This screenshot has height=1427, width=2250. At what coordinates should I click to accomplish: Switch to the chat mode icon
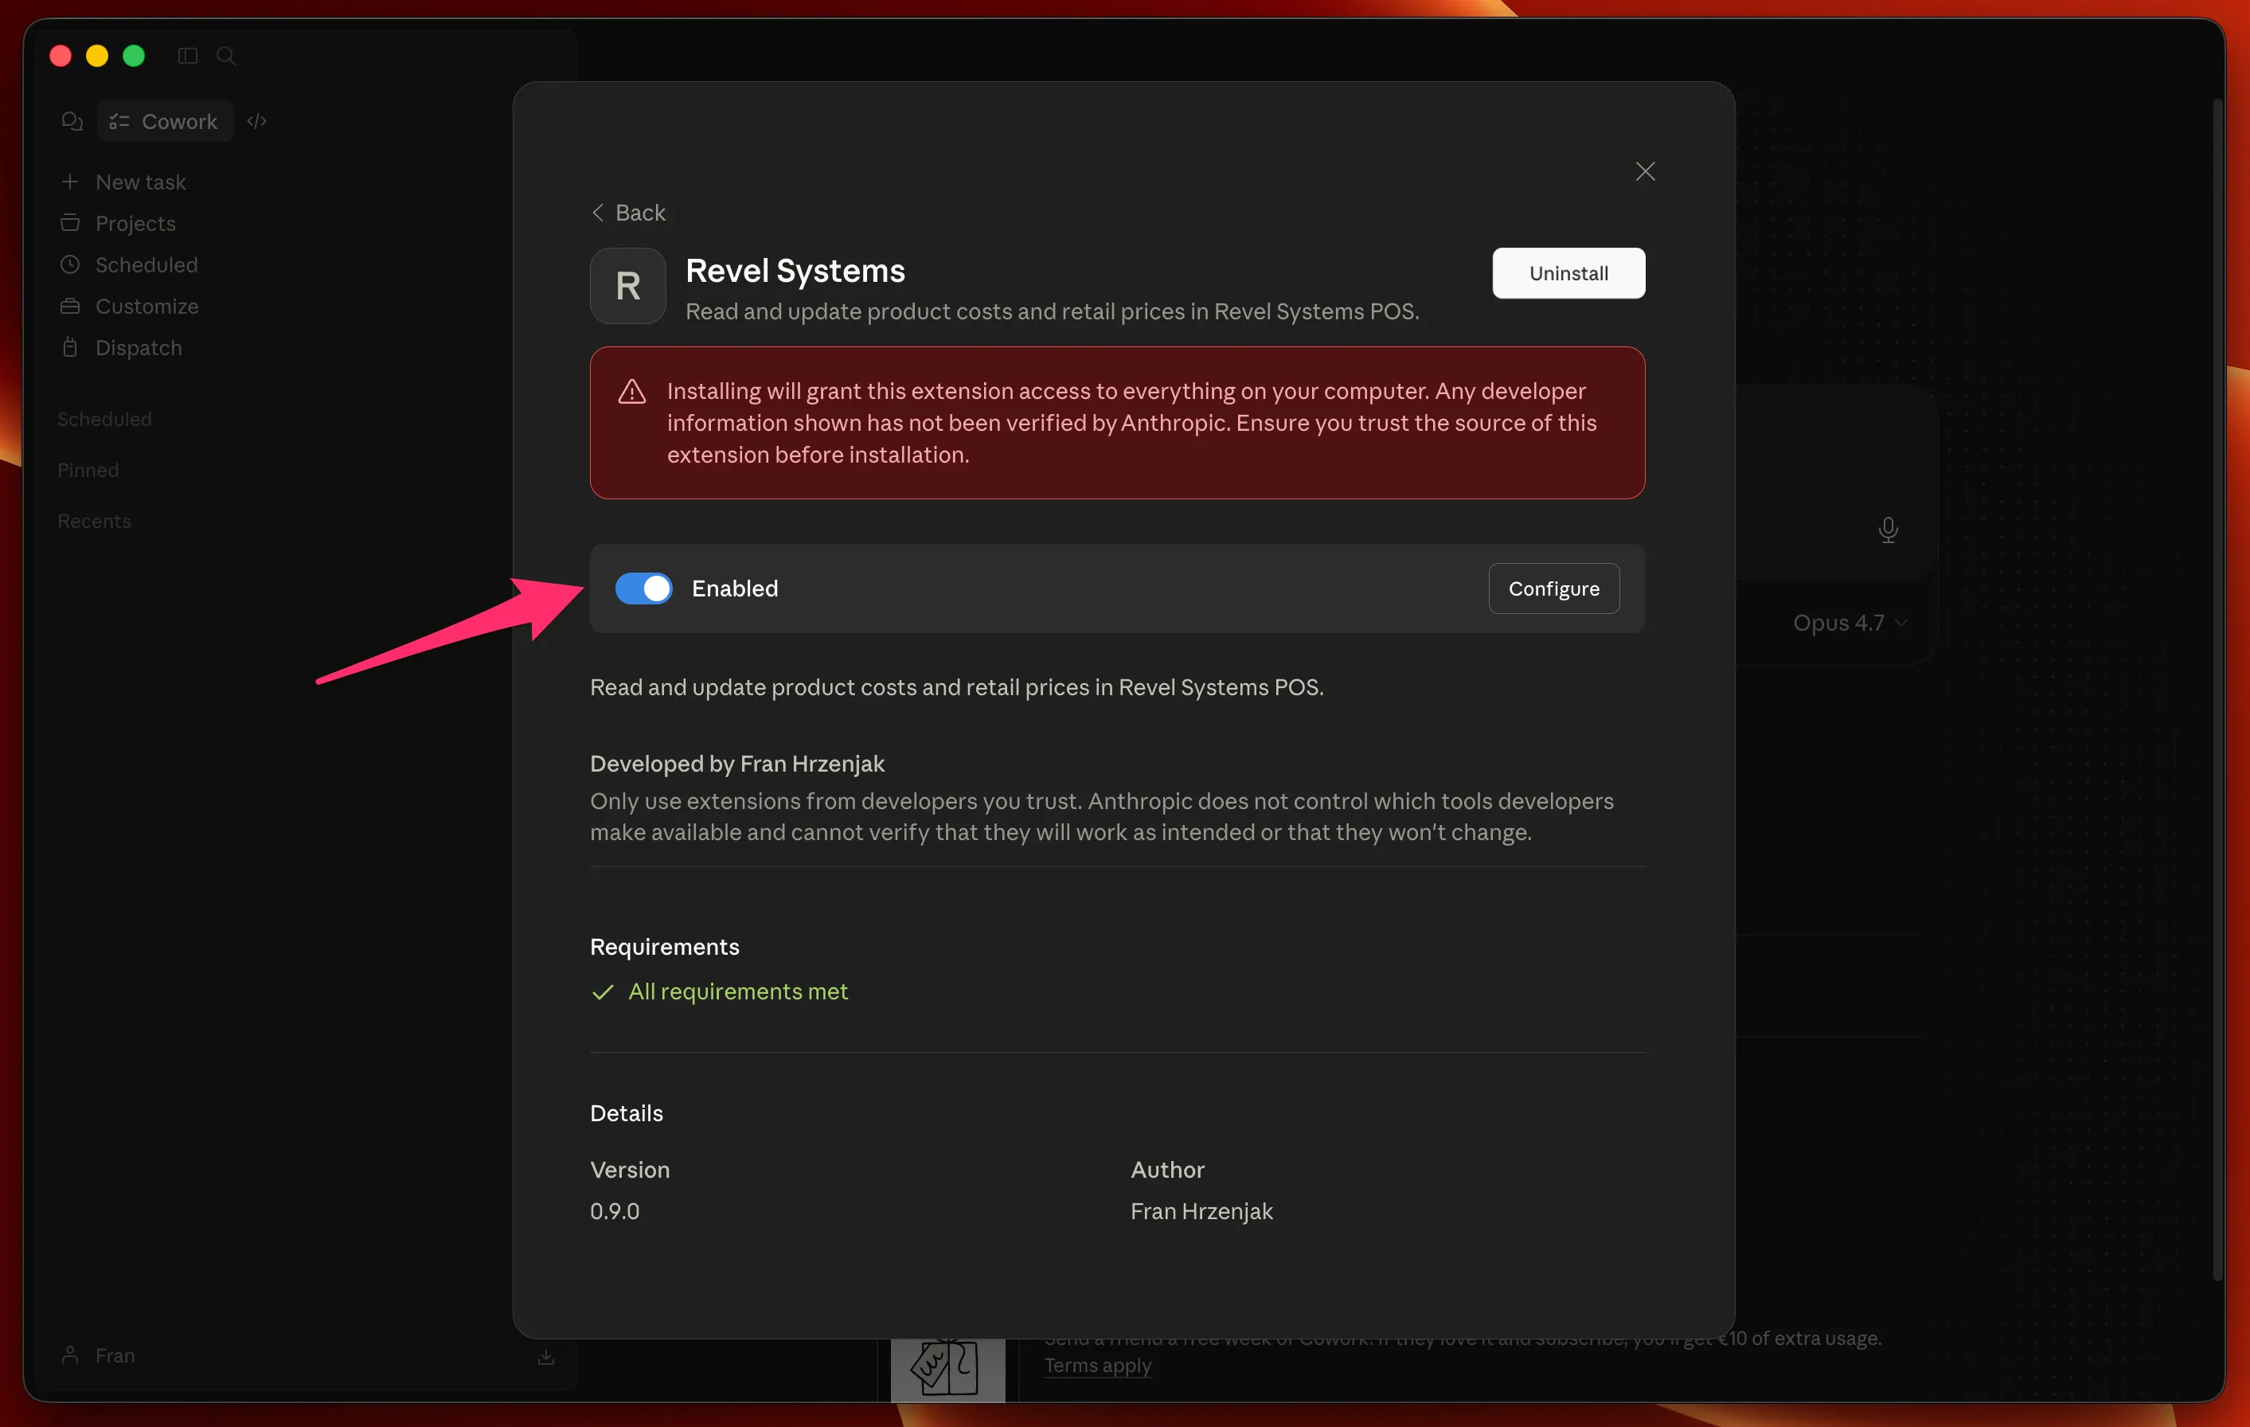(x=72, y=122)
